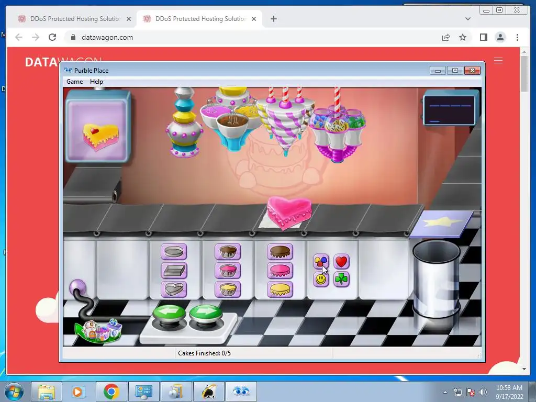Open the Windows Start menu
The height and width of the screenshot is (402, 536).
coord(14,392)
